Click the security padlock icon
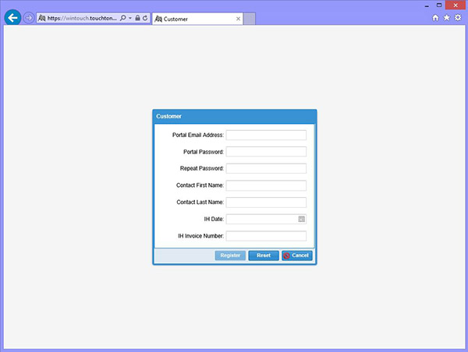 point(137,18)
